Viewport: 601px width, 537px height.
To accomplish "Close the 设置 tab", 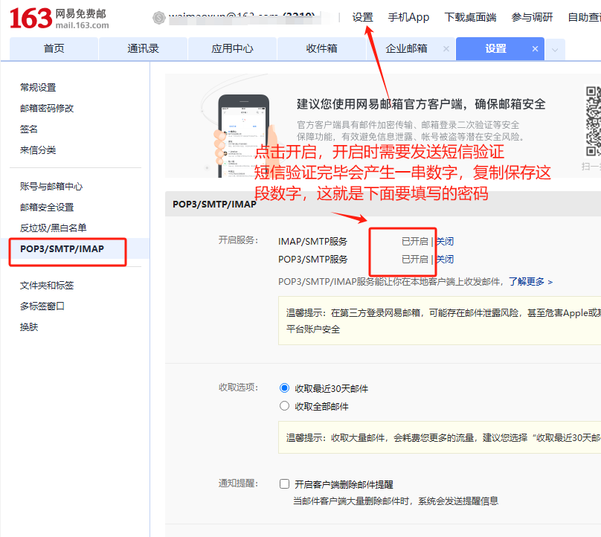I will [x=534, y=48].
